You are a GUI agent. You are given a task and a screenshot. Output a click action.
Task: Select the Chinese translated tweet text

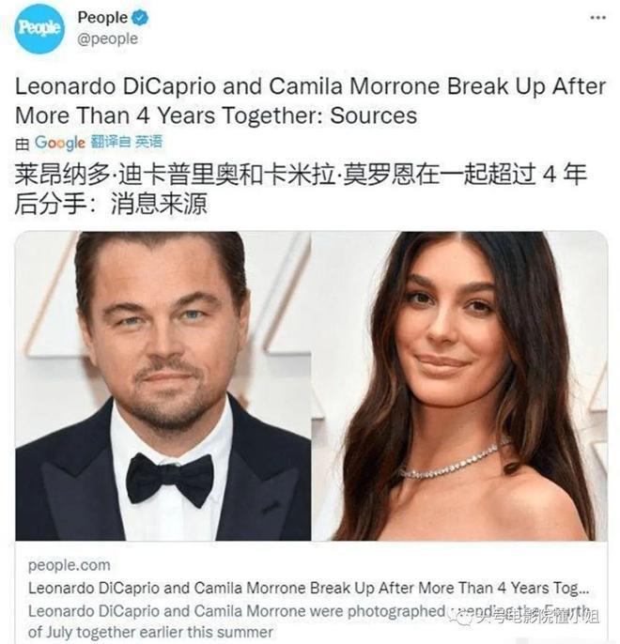tap(301, 190)
